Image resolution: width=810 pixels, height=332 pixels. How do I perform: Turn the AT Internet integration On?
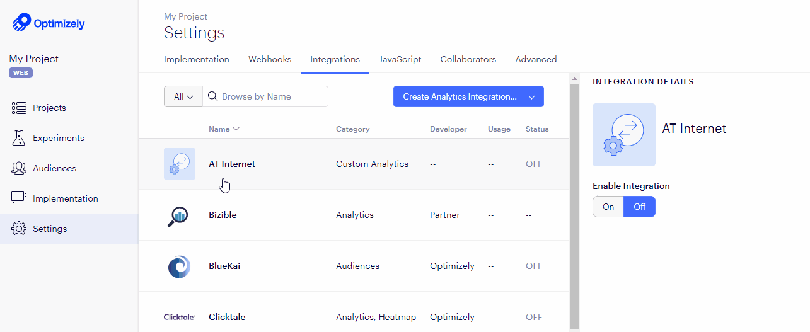click(x=608, y=207)
